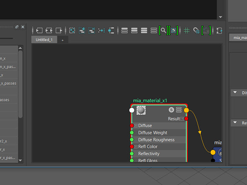Close the left side panel
The height and width of the screenshot is (185, 247).
click(23, 27)
